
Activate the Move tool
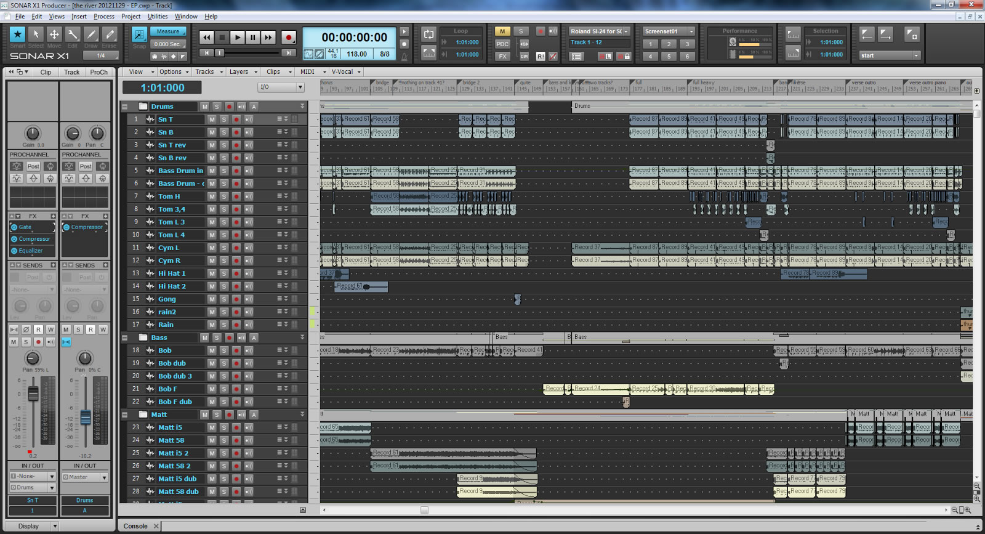54,34
